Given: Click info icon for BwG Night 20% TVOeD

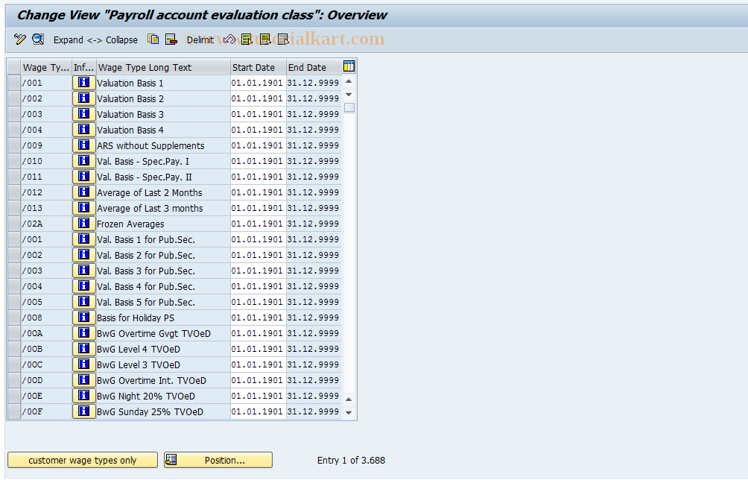Looking at the screenshot, I should click(84, 396).
